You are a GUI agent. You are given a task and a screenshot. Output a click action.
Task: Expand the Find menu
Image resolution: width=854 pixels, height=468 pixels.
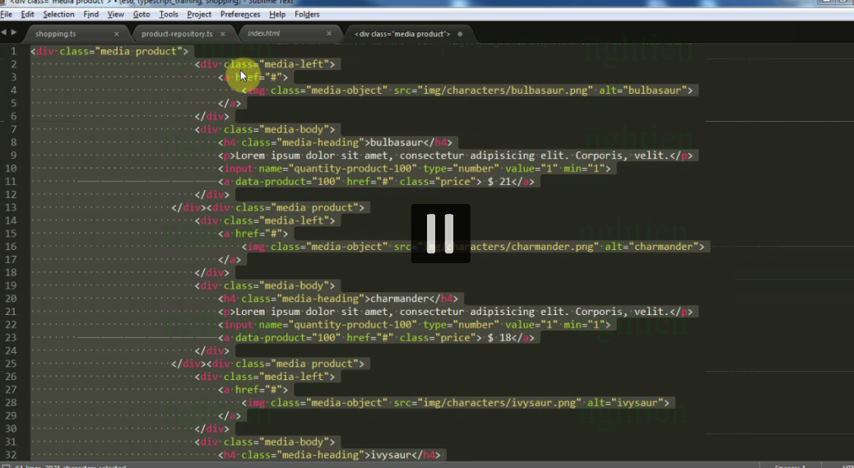pyautogui.click(x=91, y=14)
